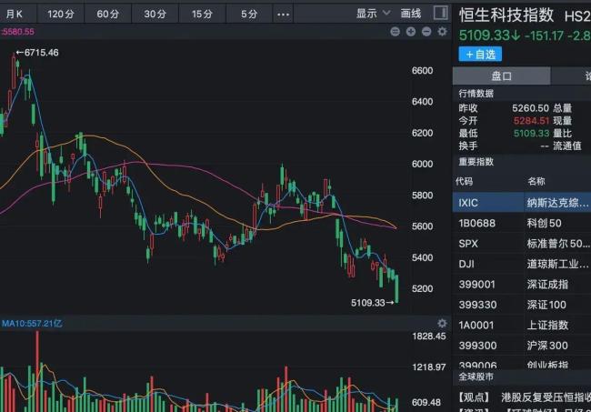Click the 5109.33 low price marker on chart
591x412 pixels.
point(372,303)
